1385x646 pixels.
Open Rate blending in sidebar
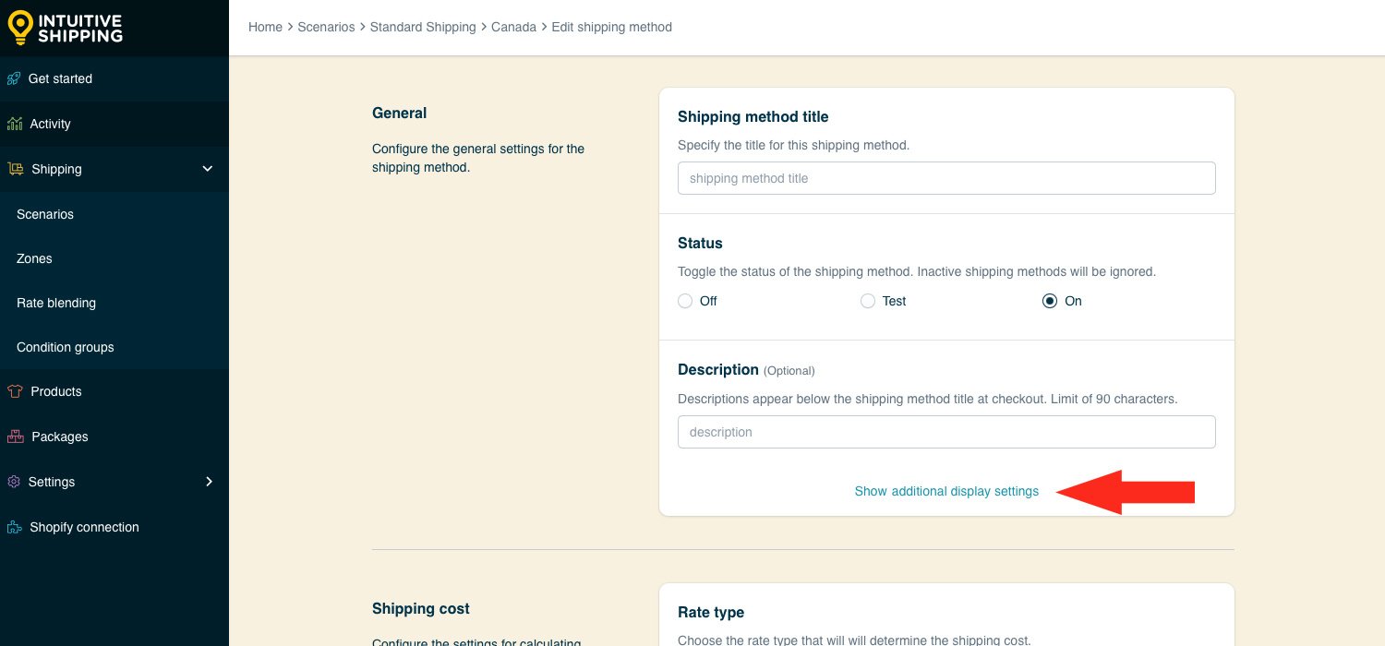[114, 303]
